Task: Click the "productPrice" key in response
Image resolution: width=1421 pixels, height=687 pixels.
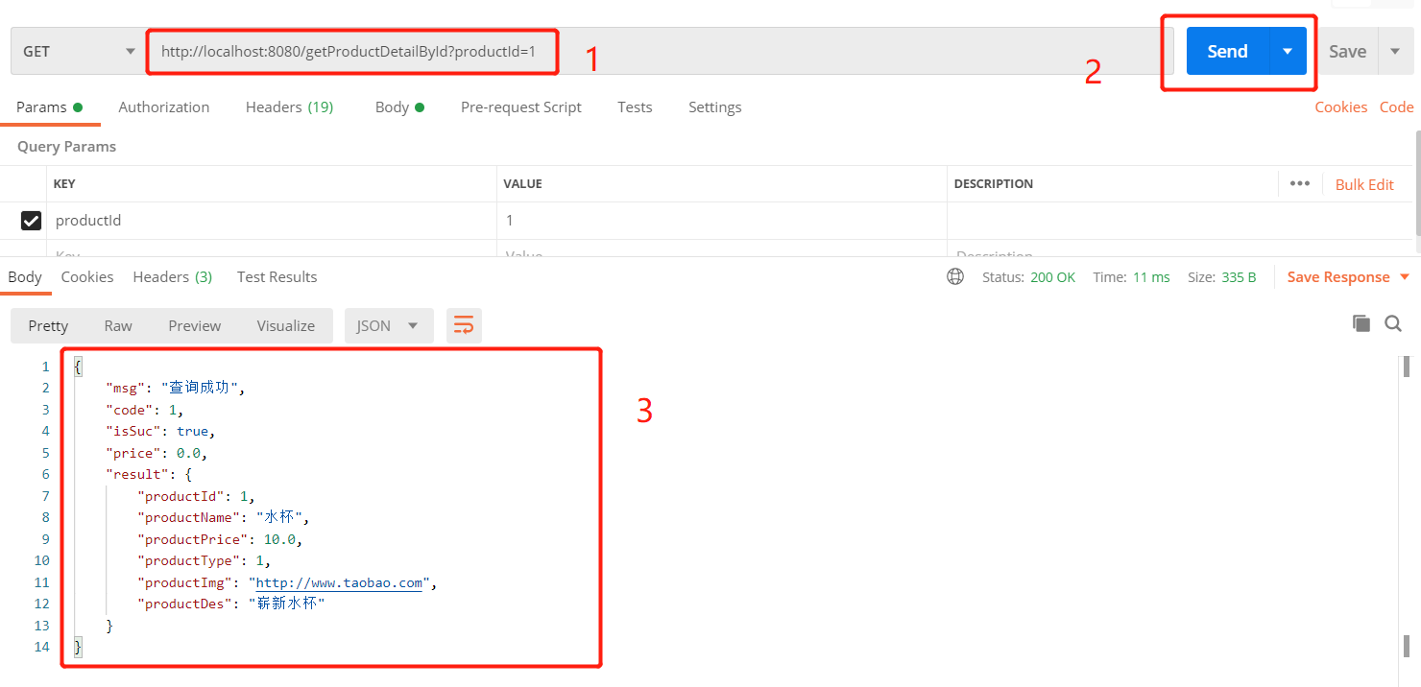Action: (x=193, y=539)
